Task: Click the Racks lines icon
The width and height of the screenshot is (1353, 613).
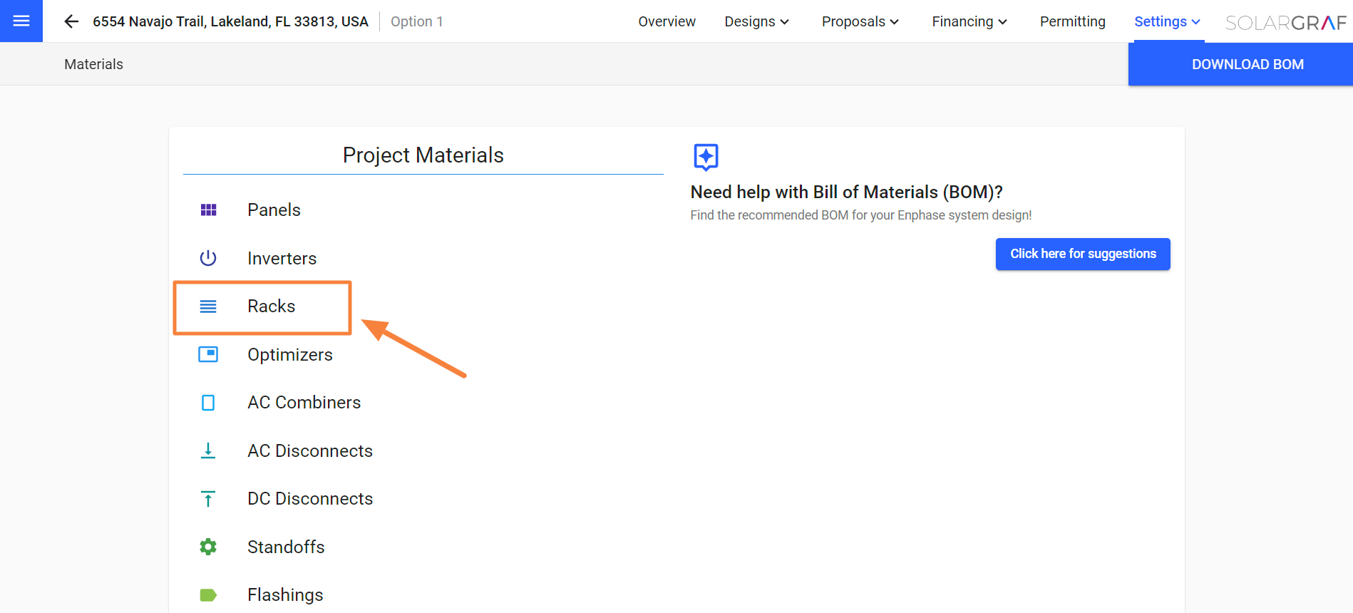Action: [208, 306]
